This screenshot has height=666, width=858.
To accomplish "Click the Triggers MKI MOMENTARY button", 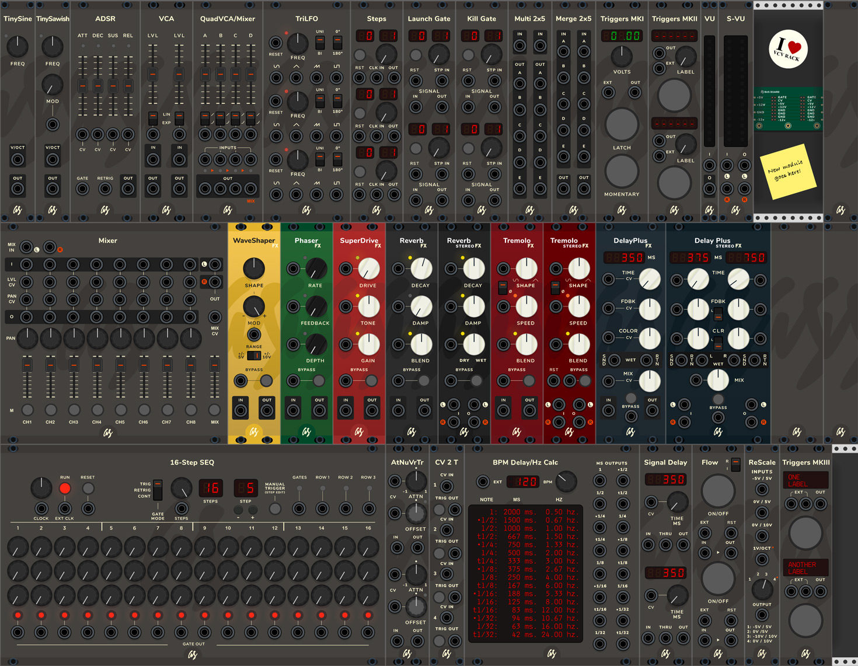I will pyautogui.click(x=622, y=171).
